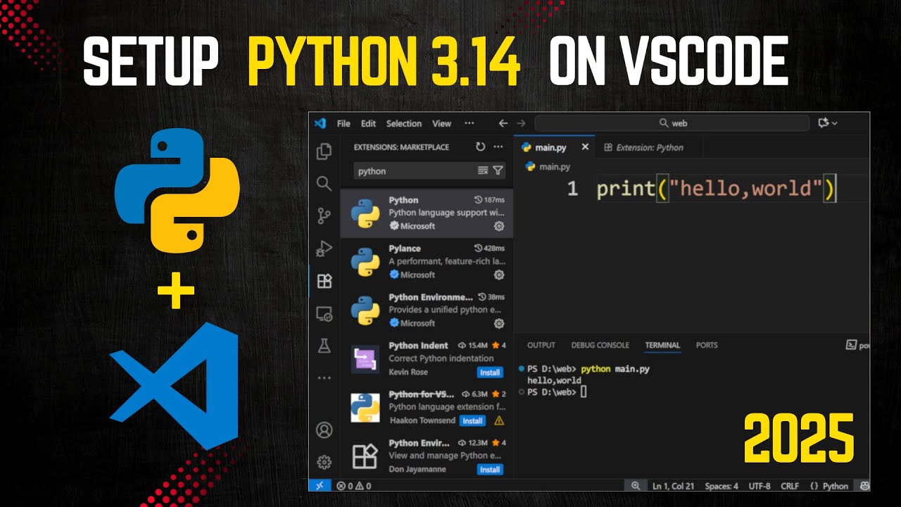The width and height of the screenshot is (901, 507).
Task: Open extensions view more actions menu
Action: click(498, 147)
